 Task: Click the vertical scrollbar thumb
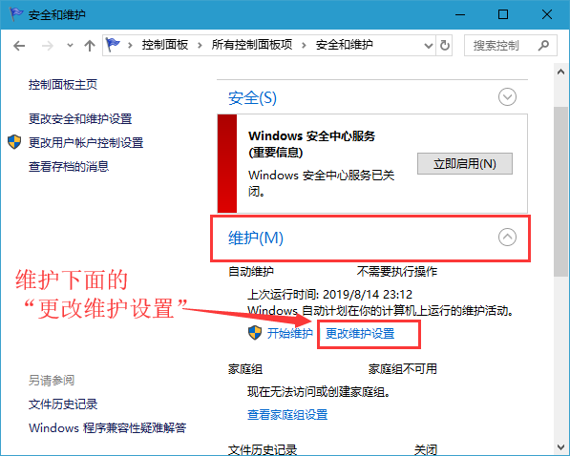pyautogui.click(x=560, y=192)
